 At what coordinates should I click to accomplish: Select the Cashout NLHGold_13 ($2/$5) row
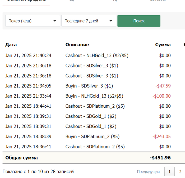97,56
